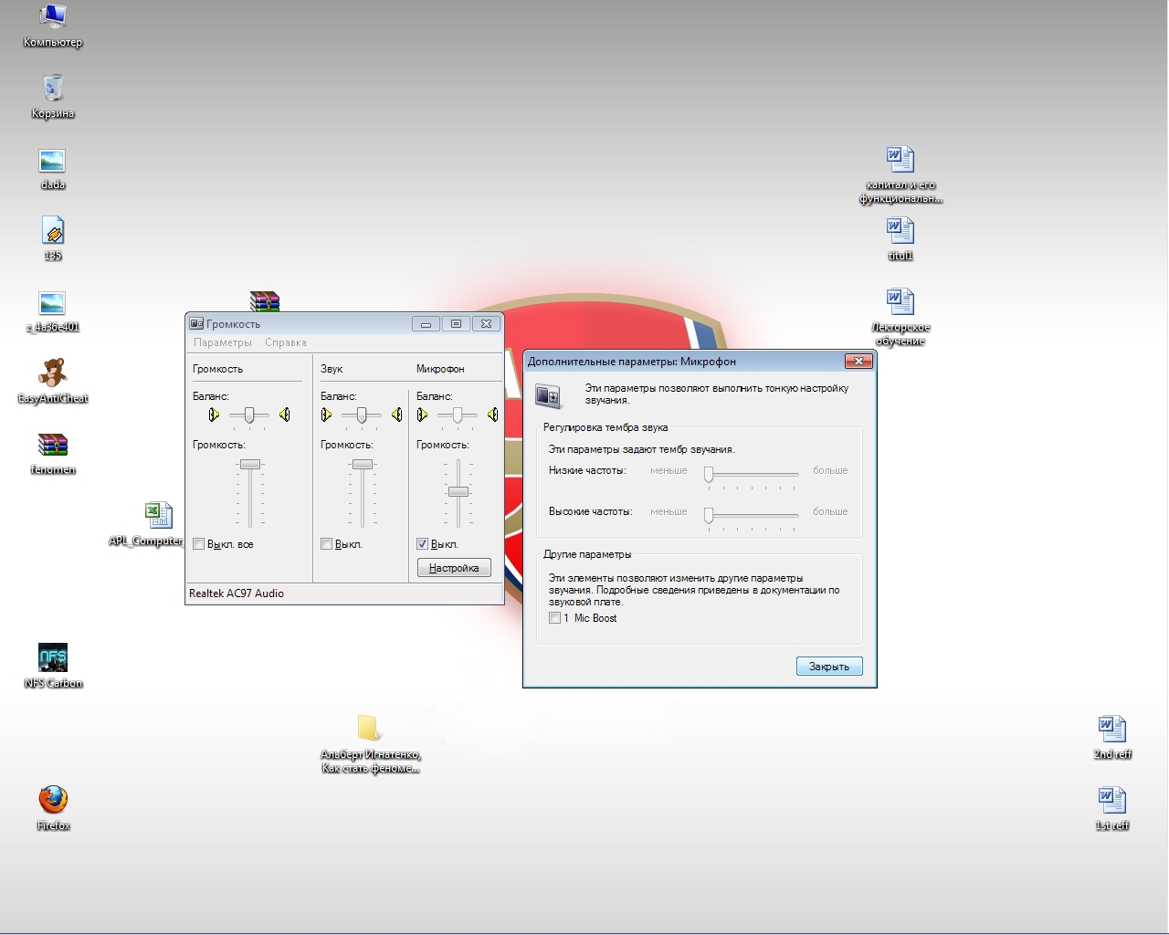Image resolution: width=1169 pixels, height=935 pixels.
Task: Click the Микрофон vertical volume slider
Action: click(458, 493)
